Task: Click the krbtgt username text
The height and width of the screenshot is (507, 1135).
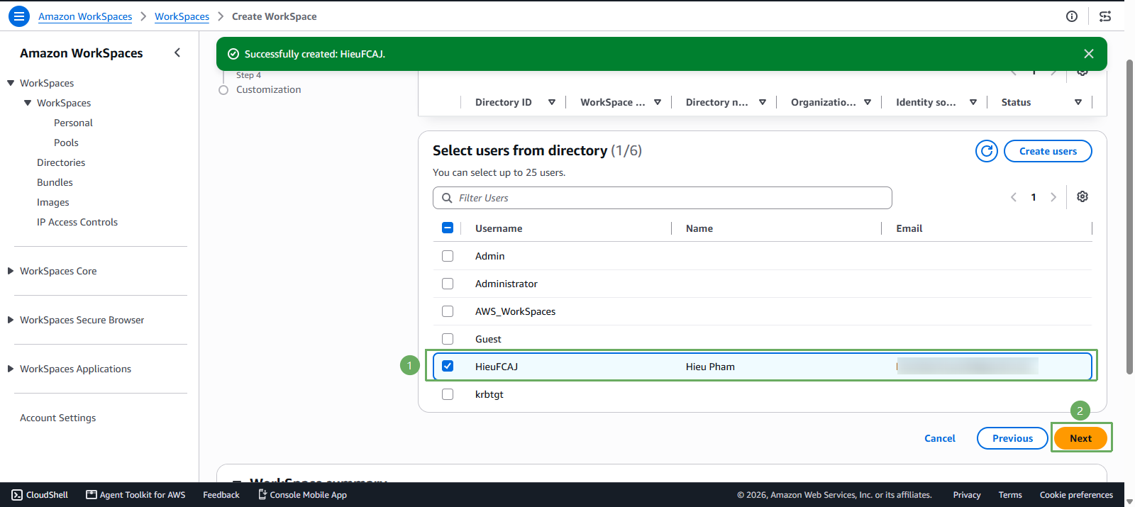Action: [489, 394]
